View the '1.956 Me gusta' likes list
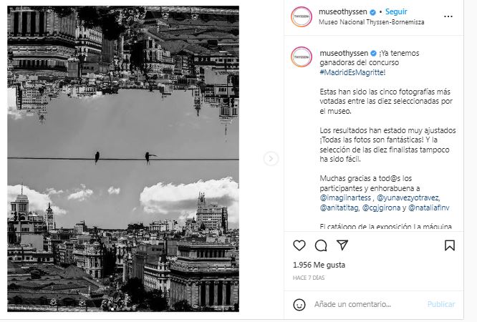Screen dimensions: 477x322 (319, 265)
